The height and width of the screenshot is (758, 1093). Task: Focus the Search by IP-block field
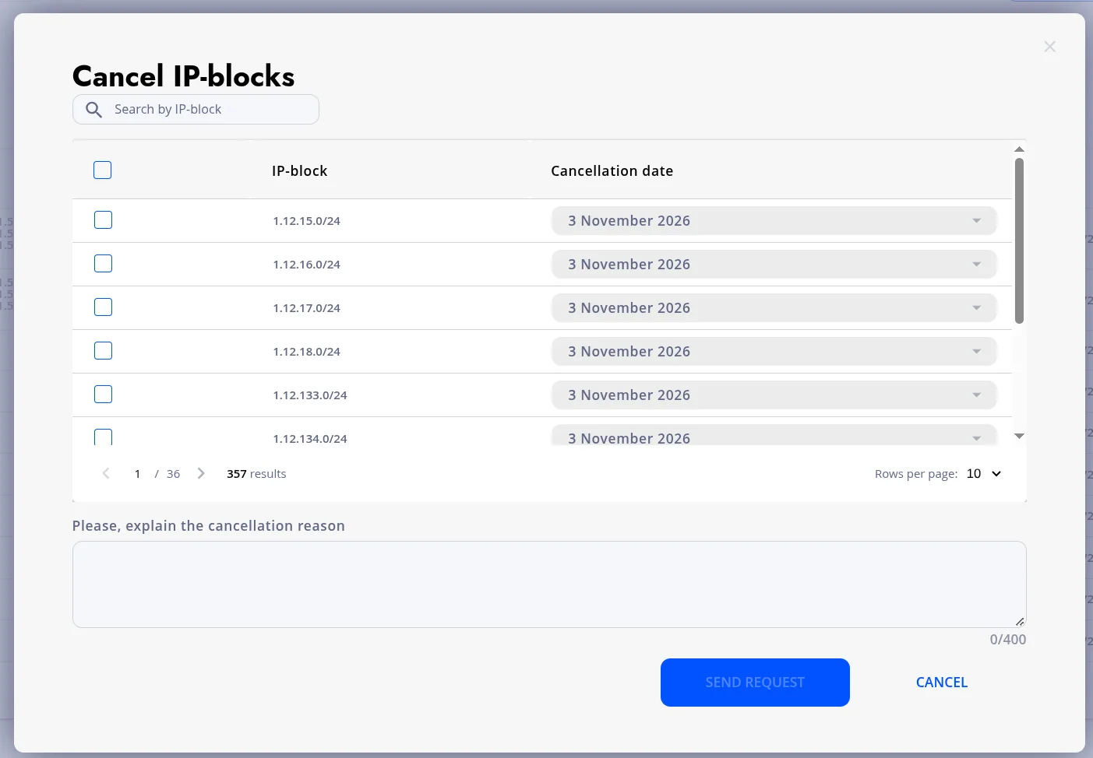[196, 110]
